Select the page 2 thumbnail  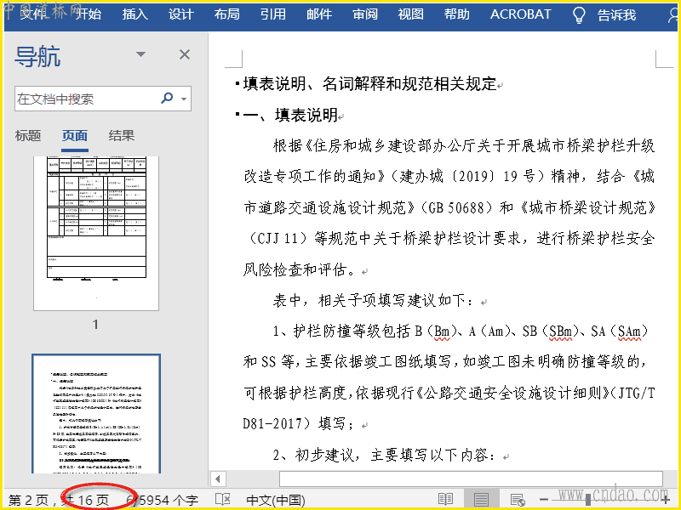click(96, 414)
